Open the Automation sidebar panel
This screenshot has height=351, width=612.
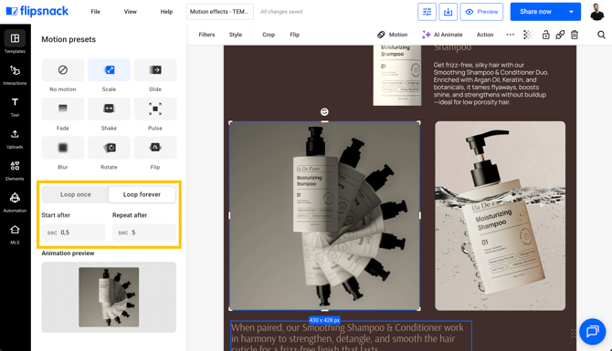click(15, 202)
